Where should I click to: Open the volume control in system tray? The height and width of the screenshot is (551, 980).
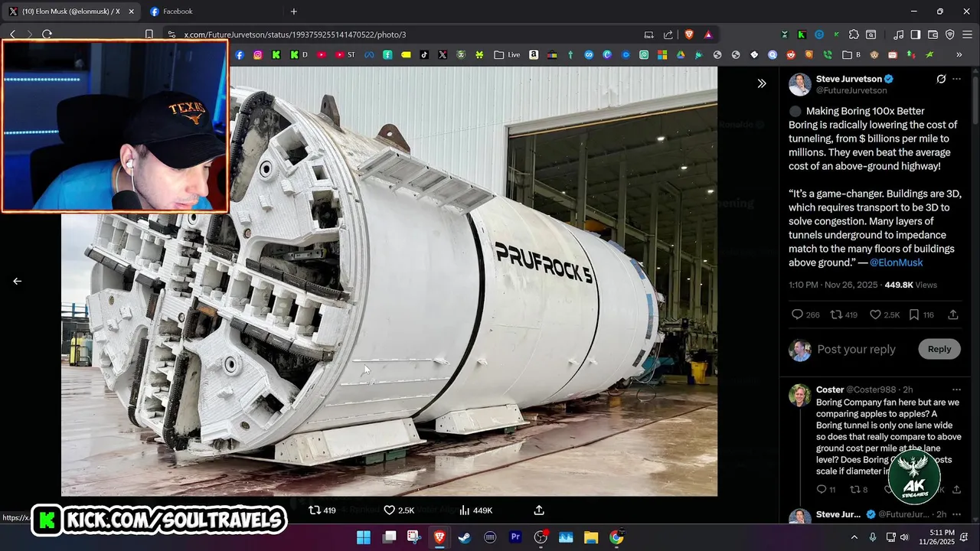[x=904, y=537]
